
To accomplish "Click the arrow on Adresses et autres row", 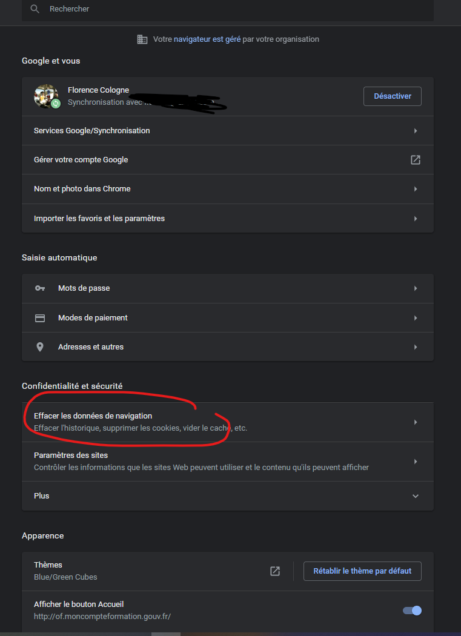I will click(416, 347).
